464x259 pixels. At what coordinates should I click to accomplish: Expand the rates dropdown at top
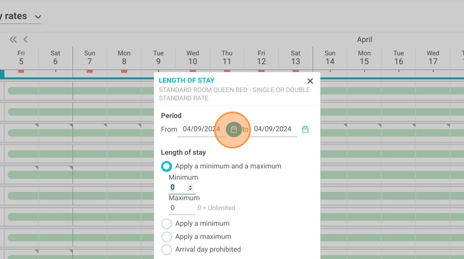point(38,17)
